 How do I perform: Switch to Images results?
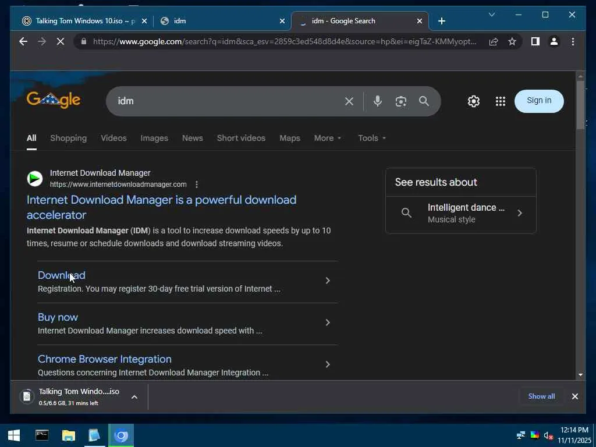154,138
